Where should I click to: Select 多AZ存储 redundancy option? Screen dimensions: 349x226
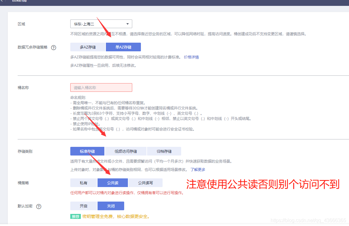click(x=88, y=47)
